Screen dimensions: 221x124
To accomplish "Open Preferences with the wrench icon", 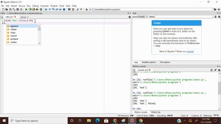I will [x=77, y=9].
